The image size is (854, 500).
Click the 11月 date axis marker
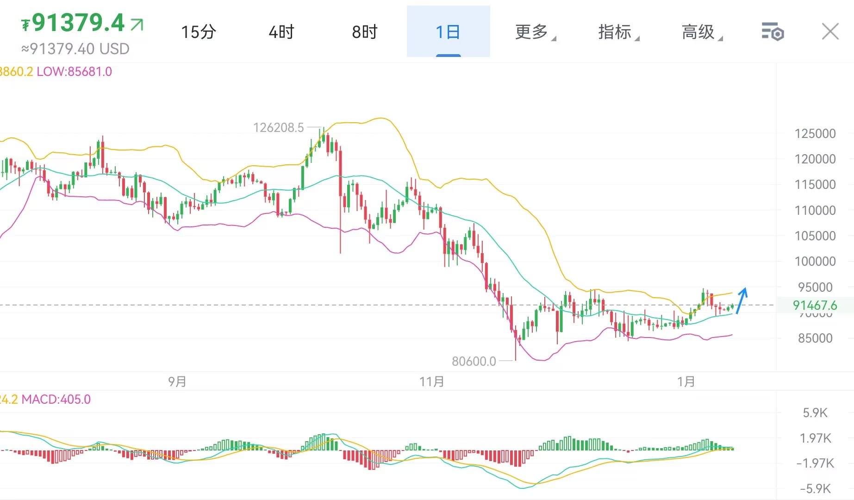coord(432,381)
